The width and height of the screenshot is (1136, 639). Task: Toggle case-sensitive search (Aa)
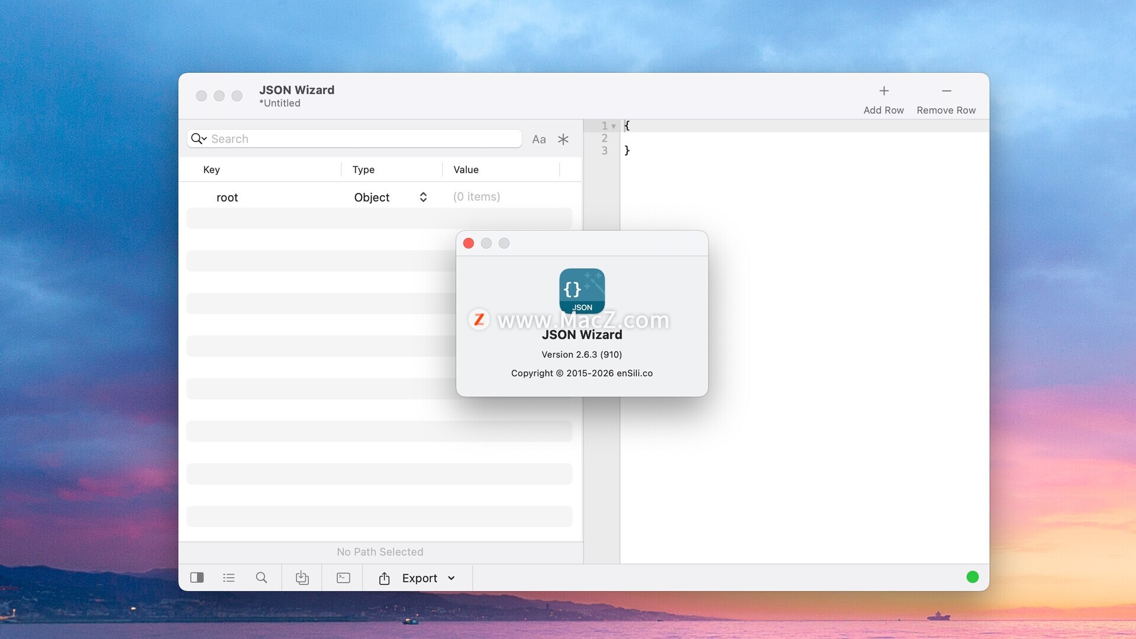(x=538, y=140)
